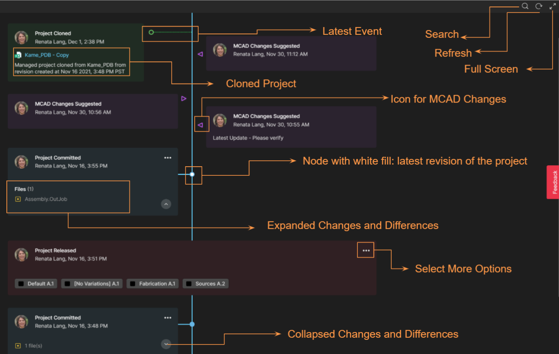Click the project icon beside Kame_PDB - Copy
559x354 pixels.
(18, 55)
